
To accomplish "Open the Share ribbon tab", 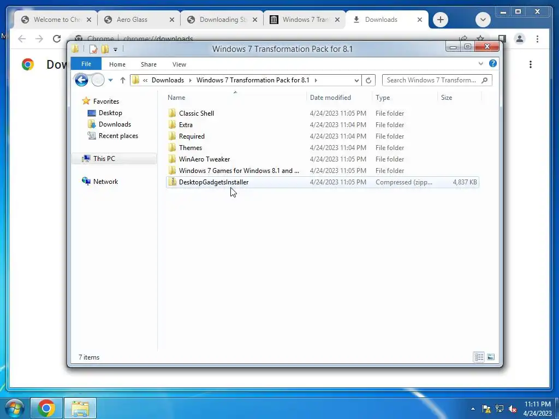I will 148,64.
